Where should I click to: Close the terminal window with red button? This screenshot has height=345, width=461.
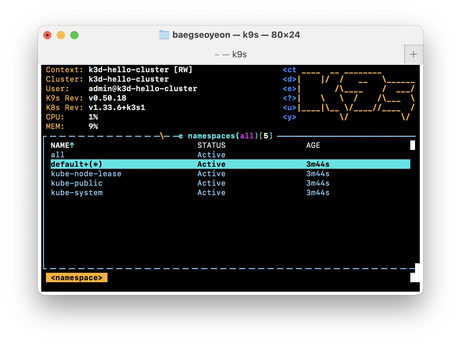tap(47, 35)
